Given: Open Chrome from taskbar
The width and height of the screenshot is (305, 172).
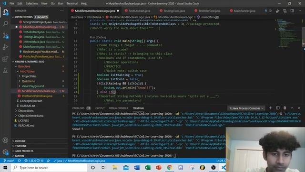Looking at the screenshot, I should [170, 168].
